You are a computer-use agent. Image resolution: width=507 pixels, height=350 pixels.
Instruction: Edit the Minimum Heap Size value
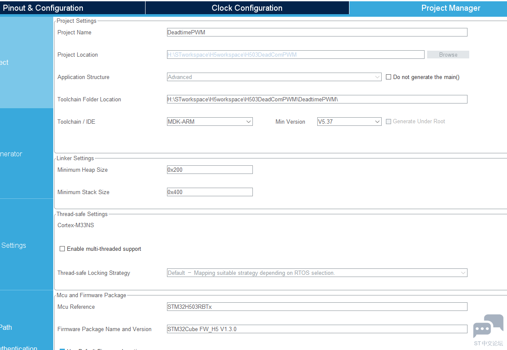click(209, 170)
